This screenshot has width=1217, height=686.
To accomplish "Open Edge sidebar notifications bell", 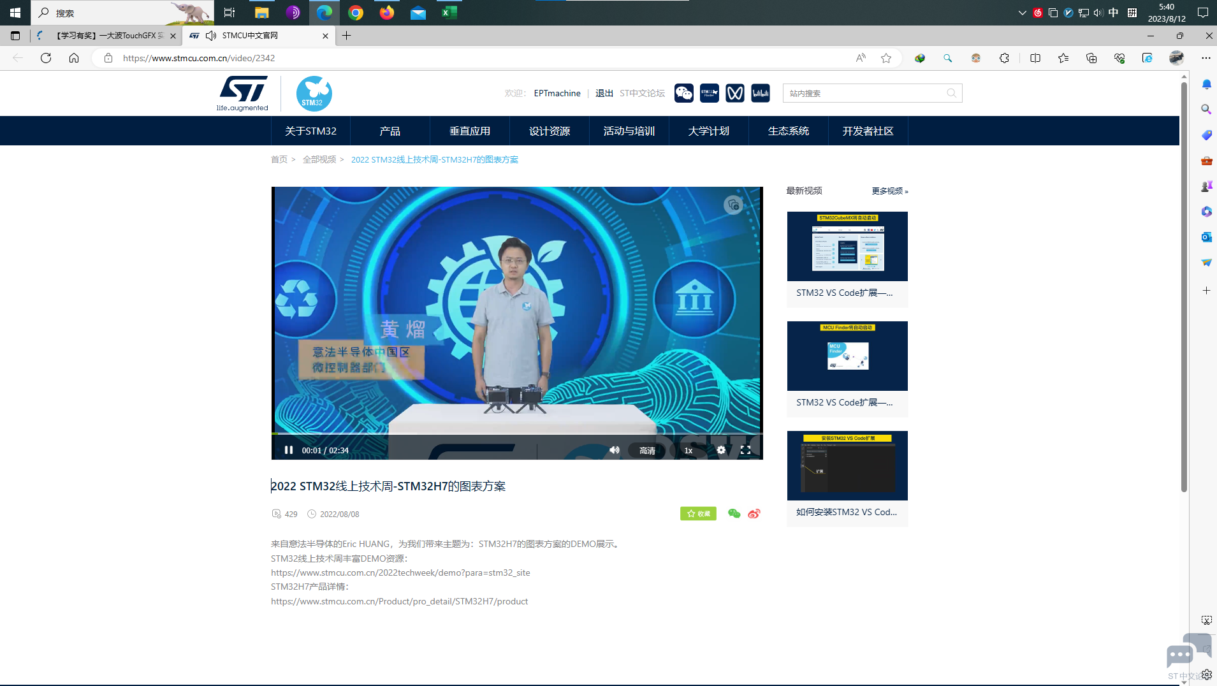I will 1206,84.
